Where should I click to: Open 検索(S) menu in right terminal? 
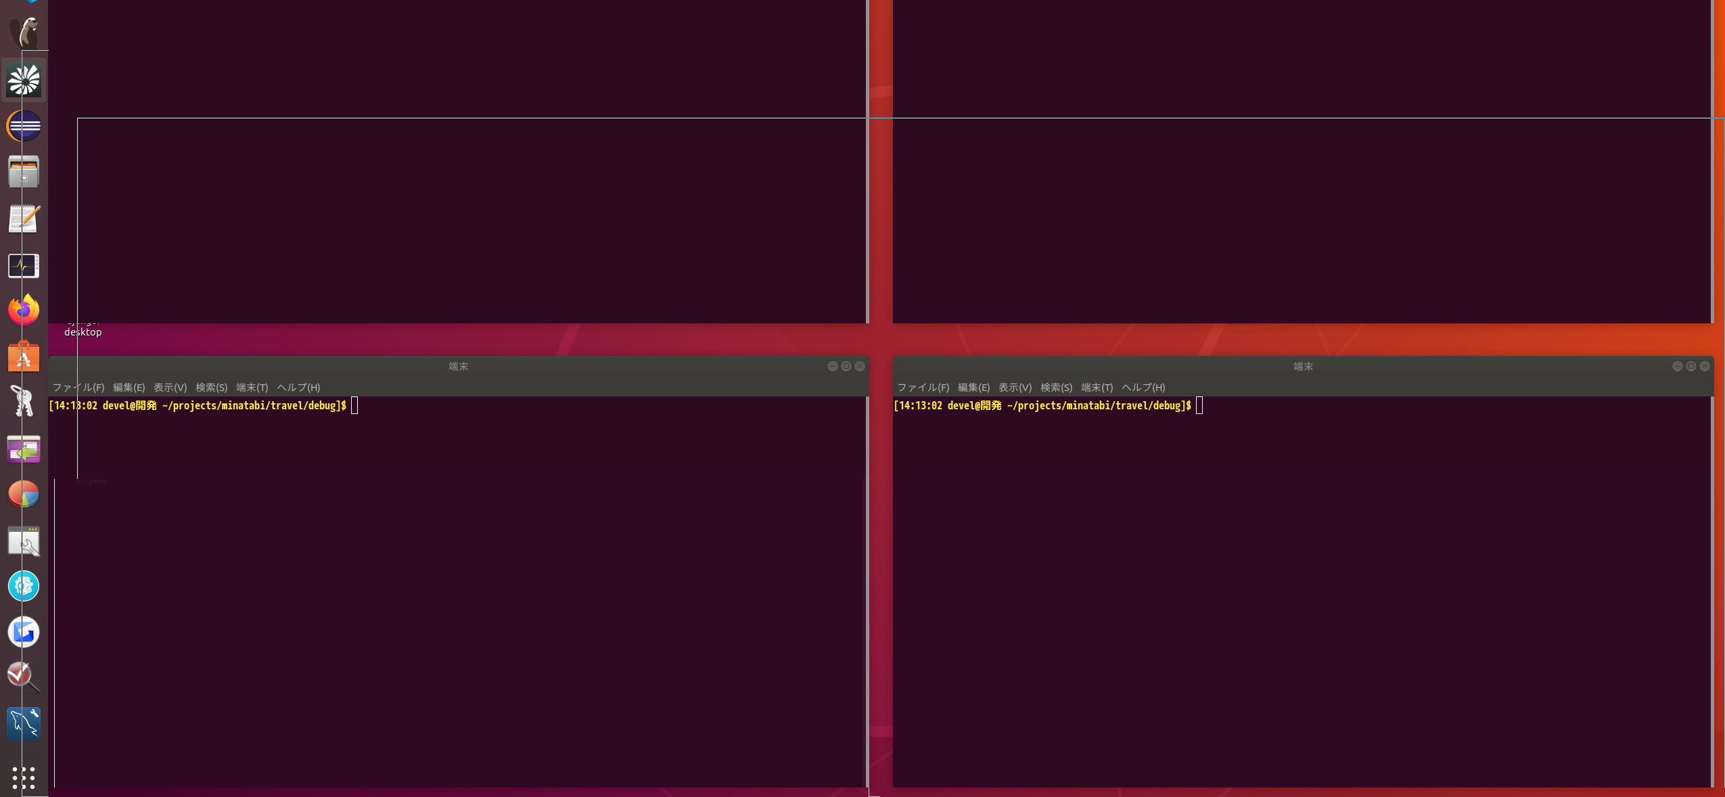[x=1056, y=388]
